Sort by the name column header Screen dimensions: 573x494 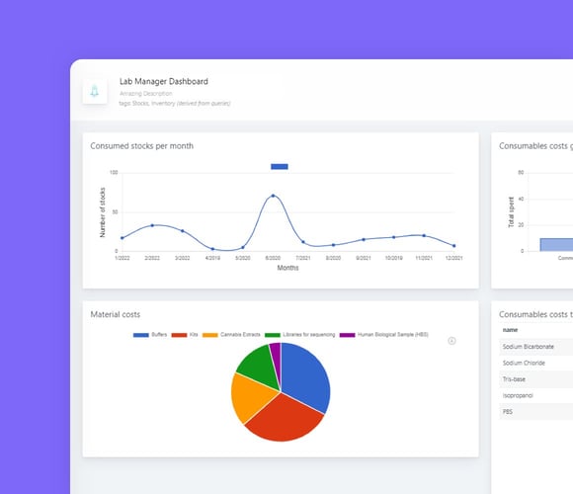[510, 330]
